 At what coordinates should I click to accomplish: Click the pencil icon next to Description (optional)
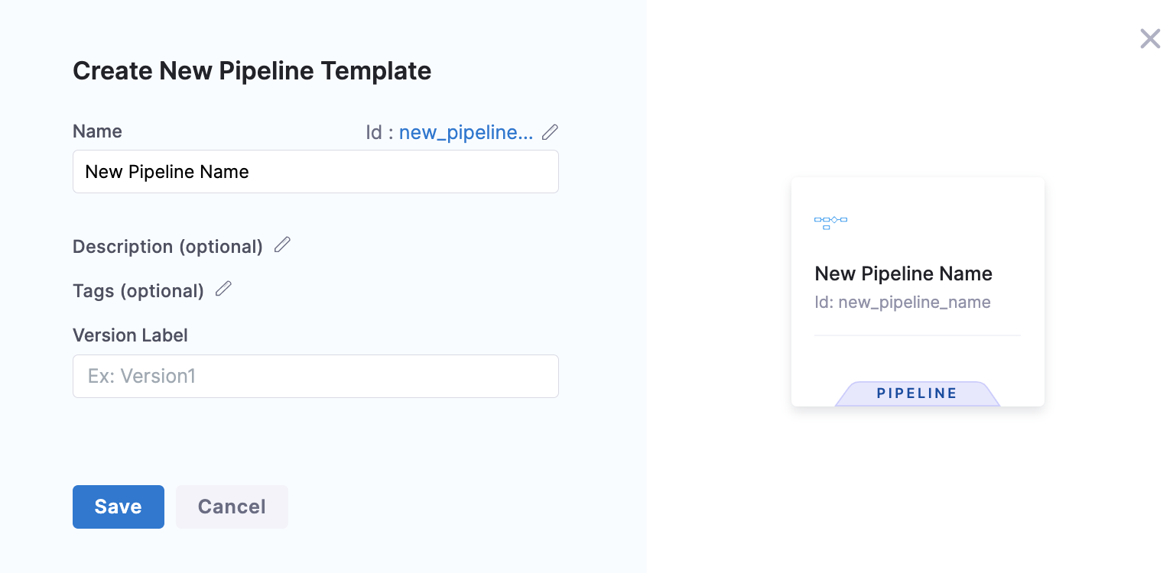point(282,244)
